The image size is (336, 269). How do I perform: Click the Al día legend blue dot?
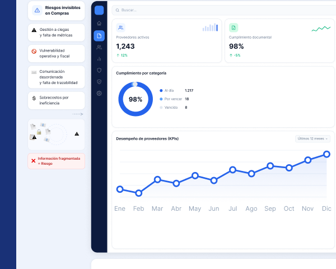(x=161, y=91)
